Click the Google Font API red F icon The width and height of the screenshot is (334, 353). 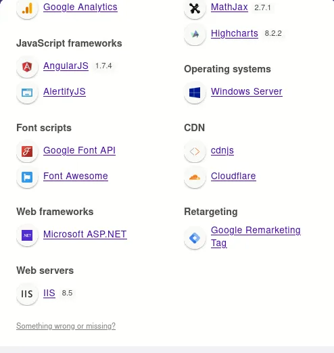(27, 151)
